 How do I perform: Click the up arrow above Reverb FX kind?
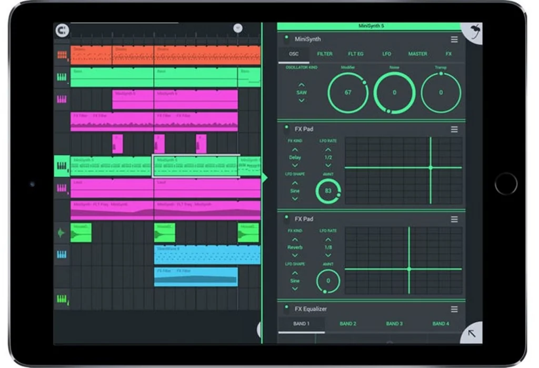[295, 240]
